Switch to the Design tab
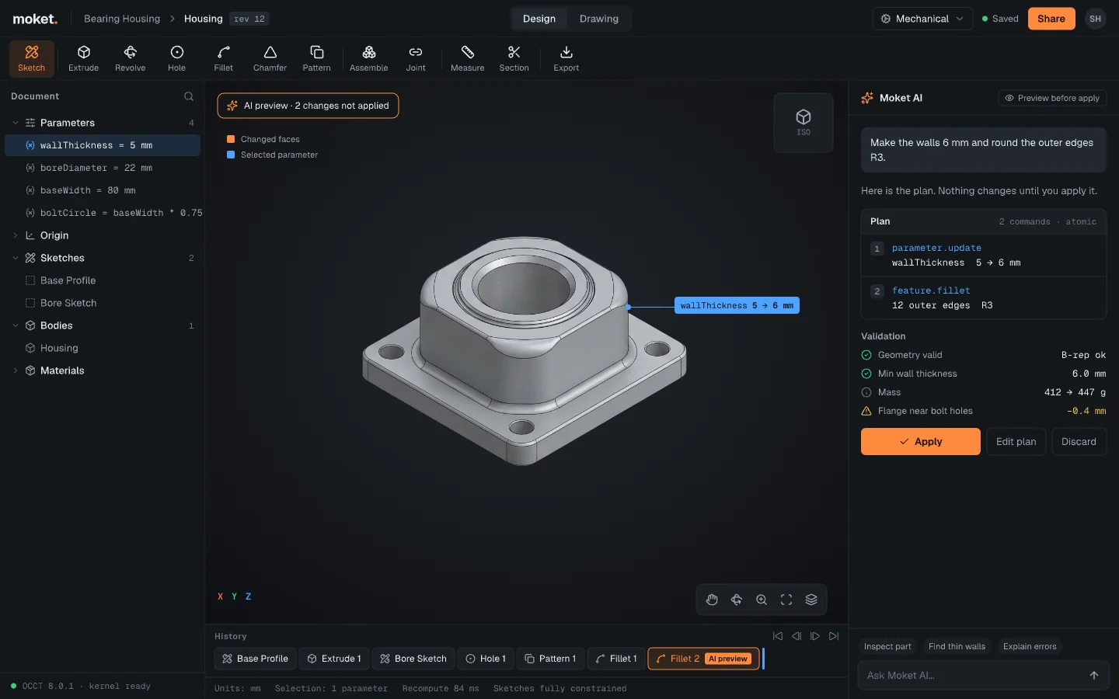Viewport: 1119px width, 699px height. [539, 19]
